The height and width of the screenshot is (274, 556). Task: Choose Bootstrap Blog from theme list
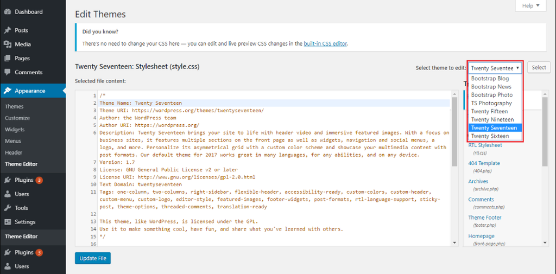[495, 78]
